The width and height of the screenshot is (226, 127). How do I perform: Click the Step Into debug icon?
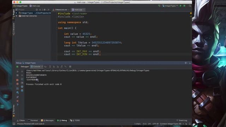[x=54, y=67]
